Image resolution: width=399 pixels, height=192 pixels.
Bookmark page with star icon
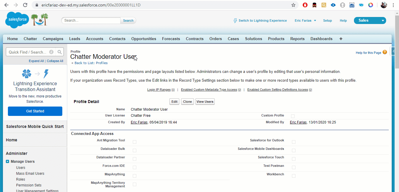(293, 5)
